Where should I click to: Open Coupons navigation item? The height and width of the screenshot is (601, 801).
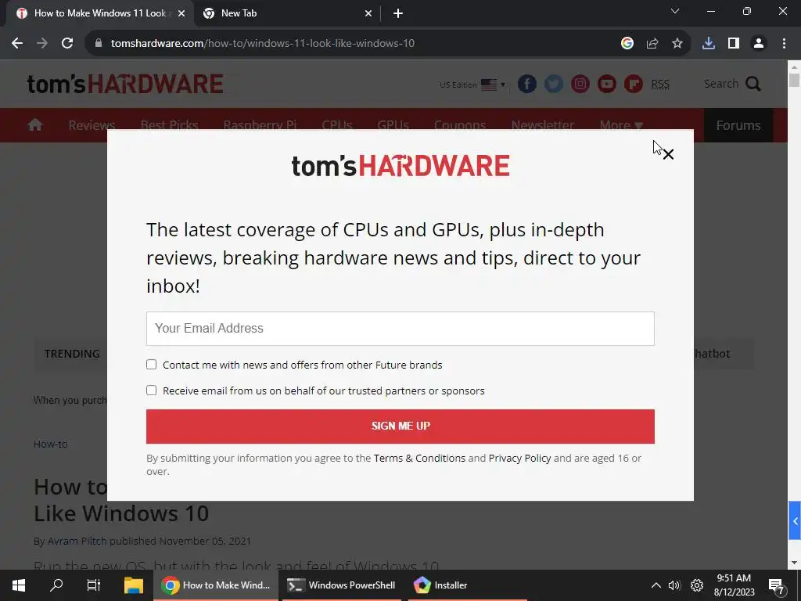(460, 125)
